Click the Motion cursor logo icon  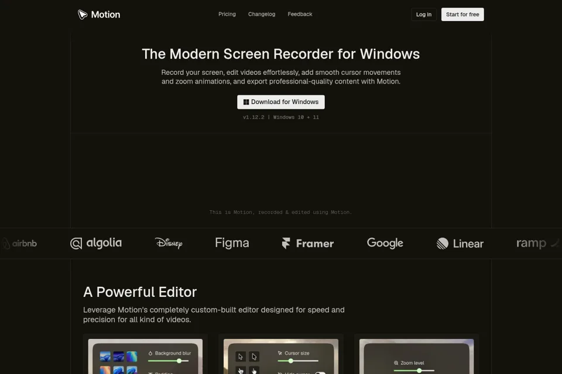[x=83, y=14]
